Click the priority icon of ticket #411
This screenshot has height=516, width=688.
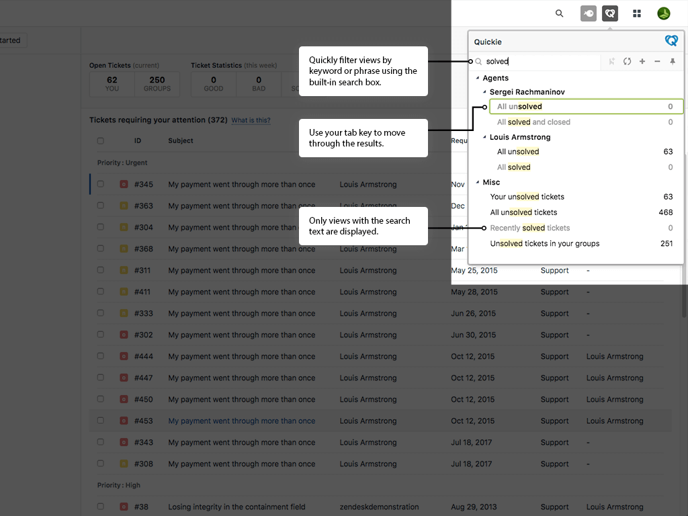(x=124, y=292)
